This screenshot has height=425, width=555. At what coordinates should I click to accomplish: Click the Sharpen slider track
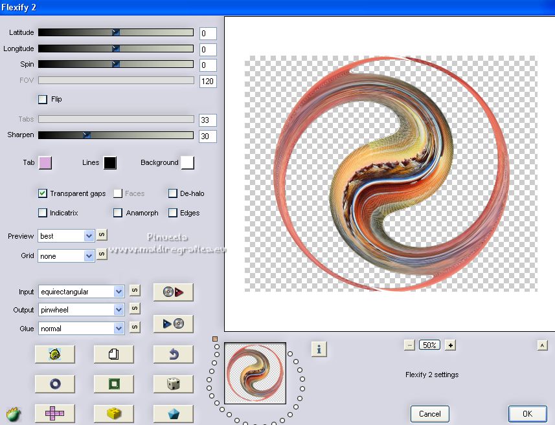116,135
